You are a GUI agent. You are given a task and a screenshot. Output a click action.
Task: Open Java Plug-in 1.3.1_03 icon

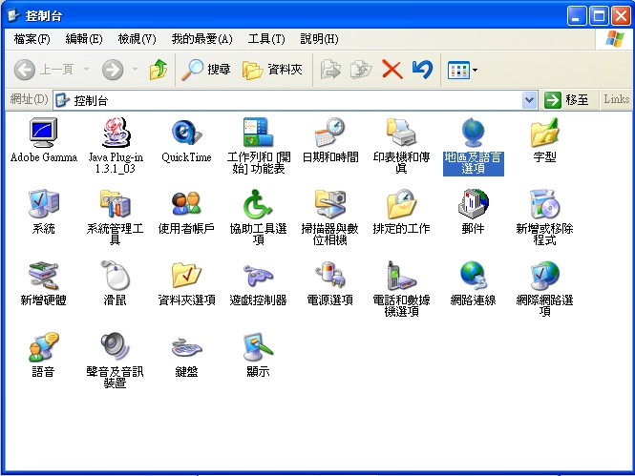(116, 133)
